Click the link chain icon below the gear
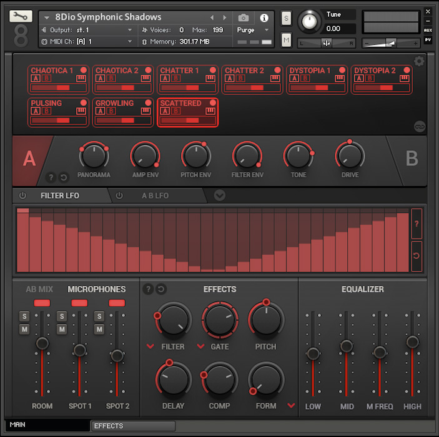Screen dimensions: 439x437 420,127
